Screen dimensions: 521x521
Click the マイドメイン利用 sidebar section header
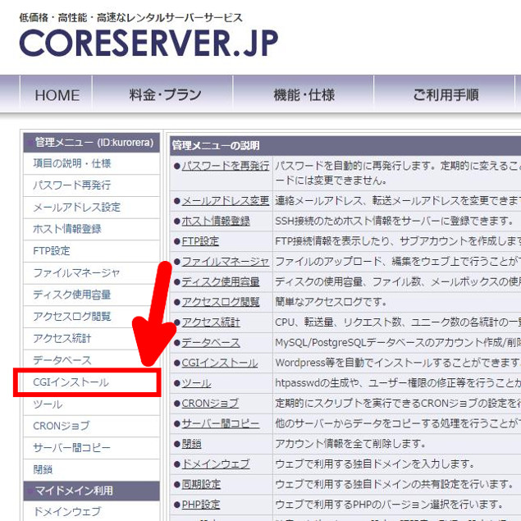point(92,491)
